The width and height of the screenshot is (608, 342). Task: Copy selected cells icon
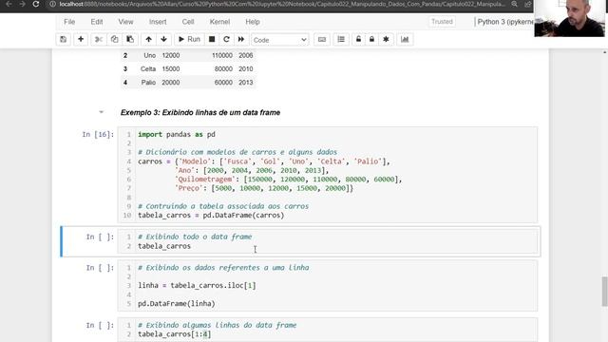click(114, 40)
